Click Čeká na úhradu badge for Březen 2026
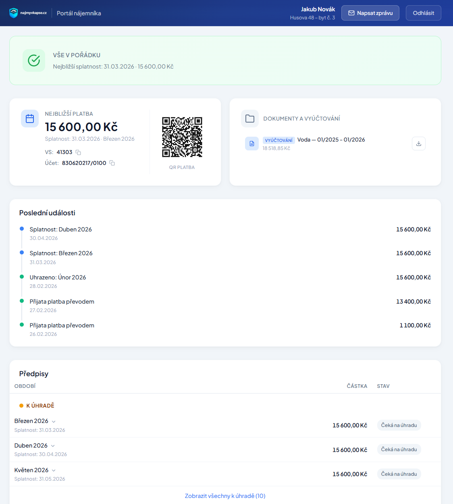Viewport: 453px width, 504px height. pos(399,425)
